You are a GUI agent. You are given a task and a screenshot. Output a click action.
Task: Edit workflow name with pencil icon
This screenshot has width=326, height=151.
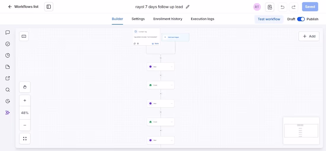coord(188,7)
